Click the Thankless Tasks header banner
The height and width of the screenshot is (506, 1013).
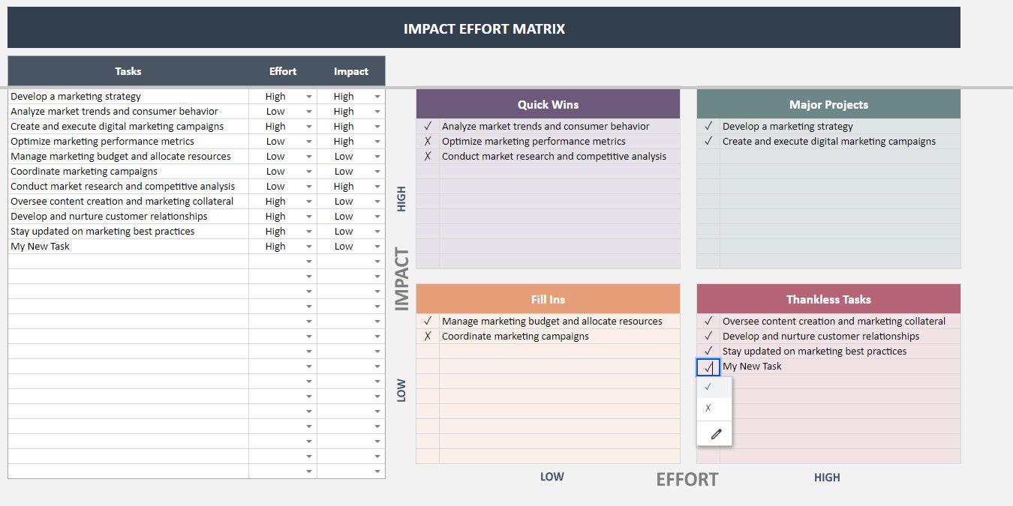tap(828, 298)
